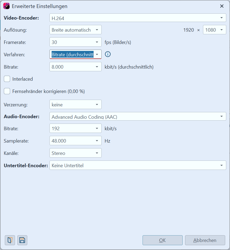Click the Abbrechen button
The image size is (230, 250).
[x=205, y=240]
